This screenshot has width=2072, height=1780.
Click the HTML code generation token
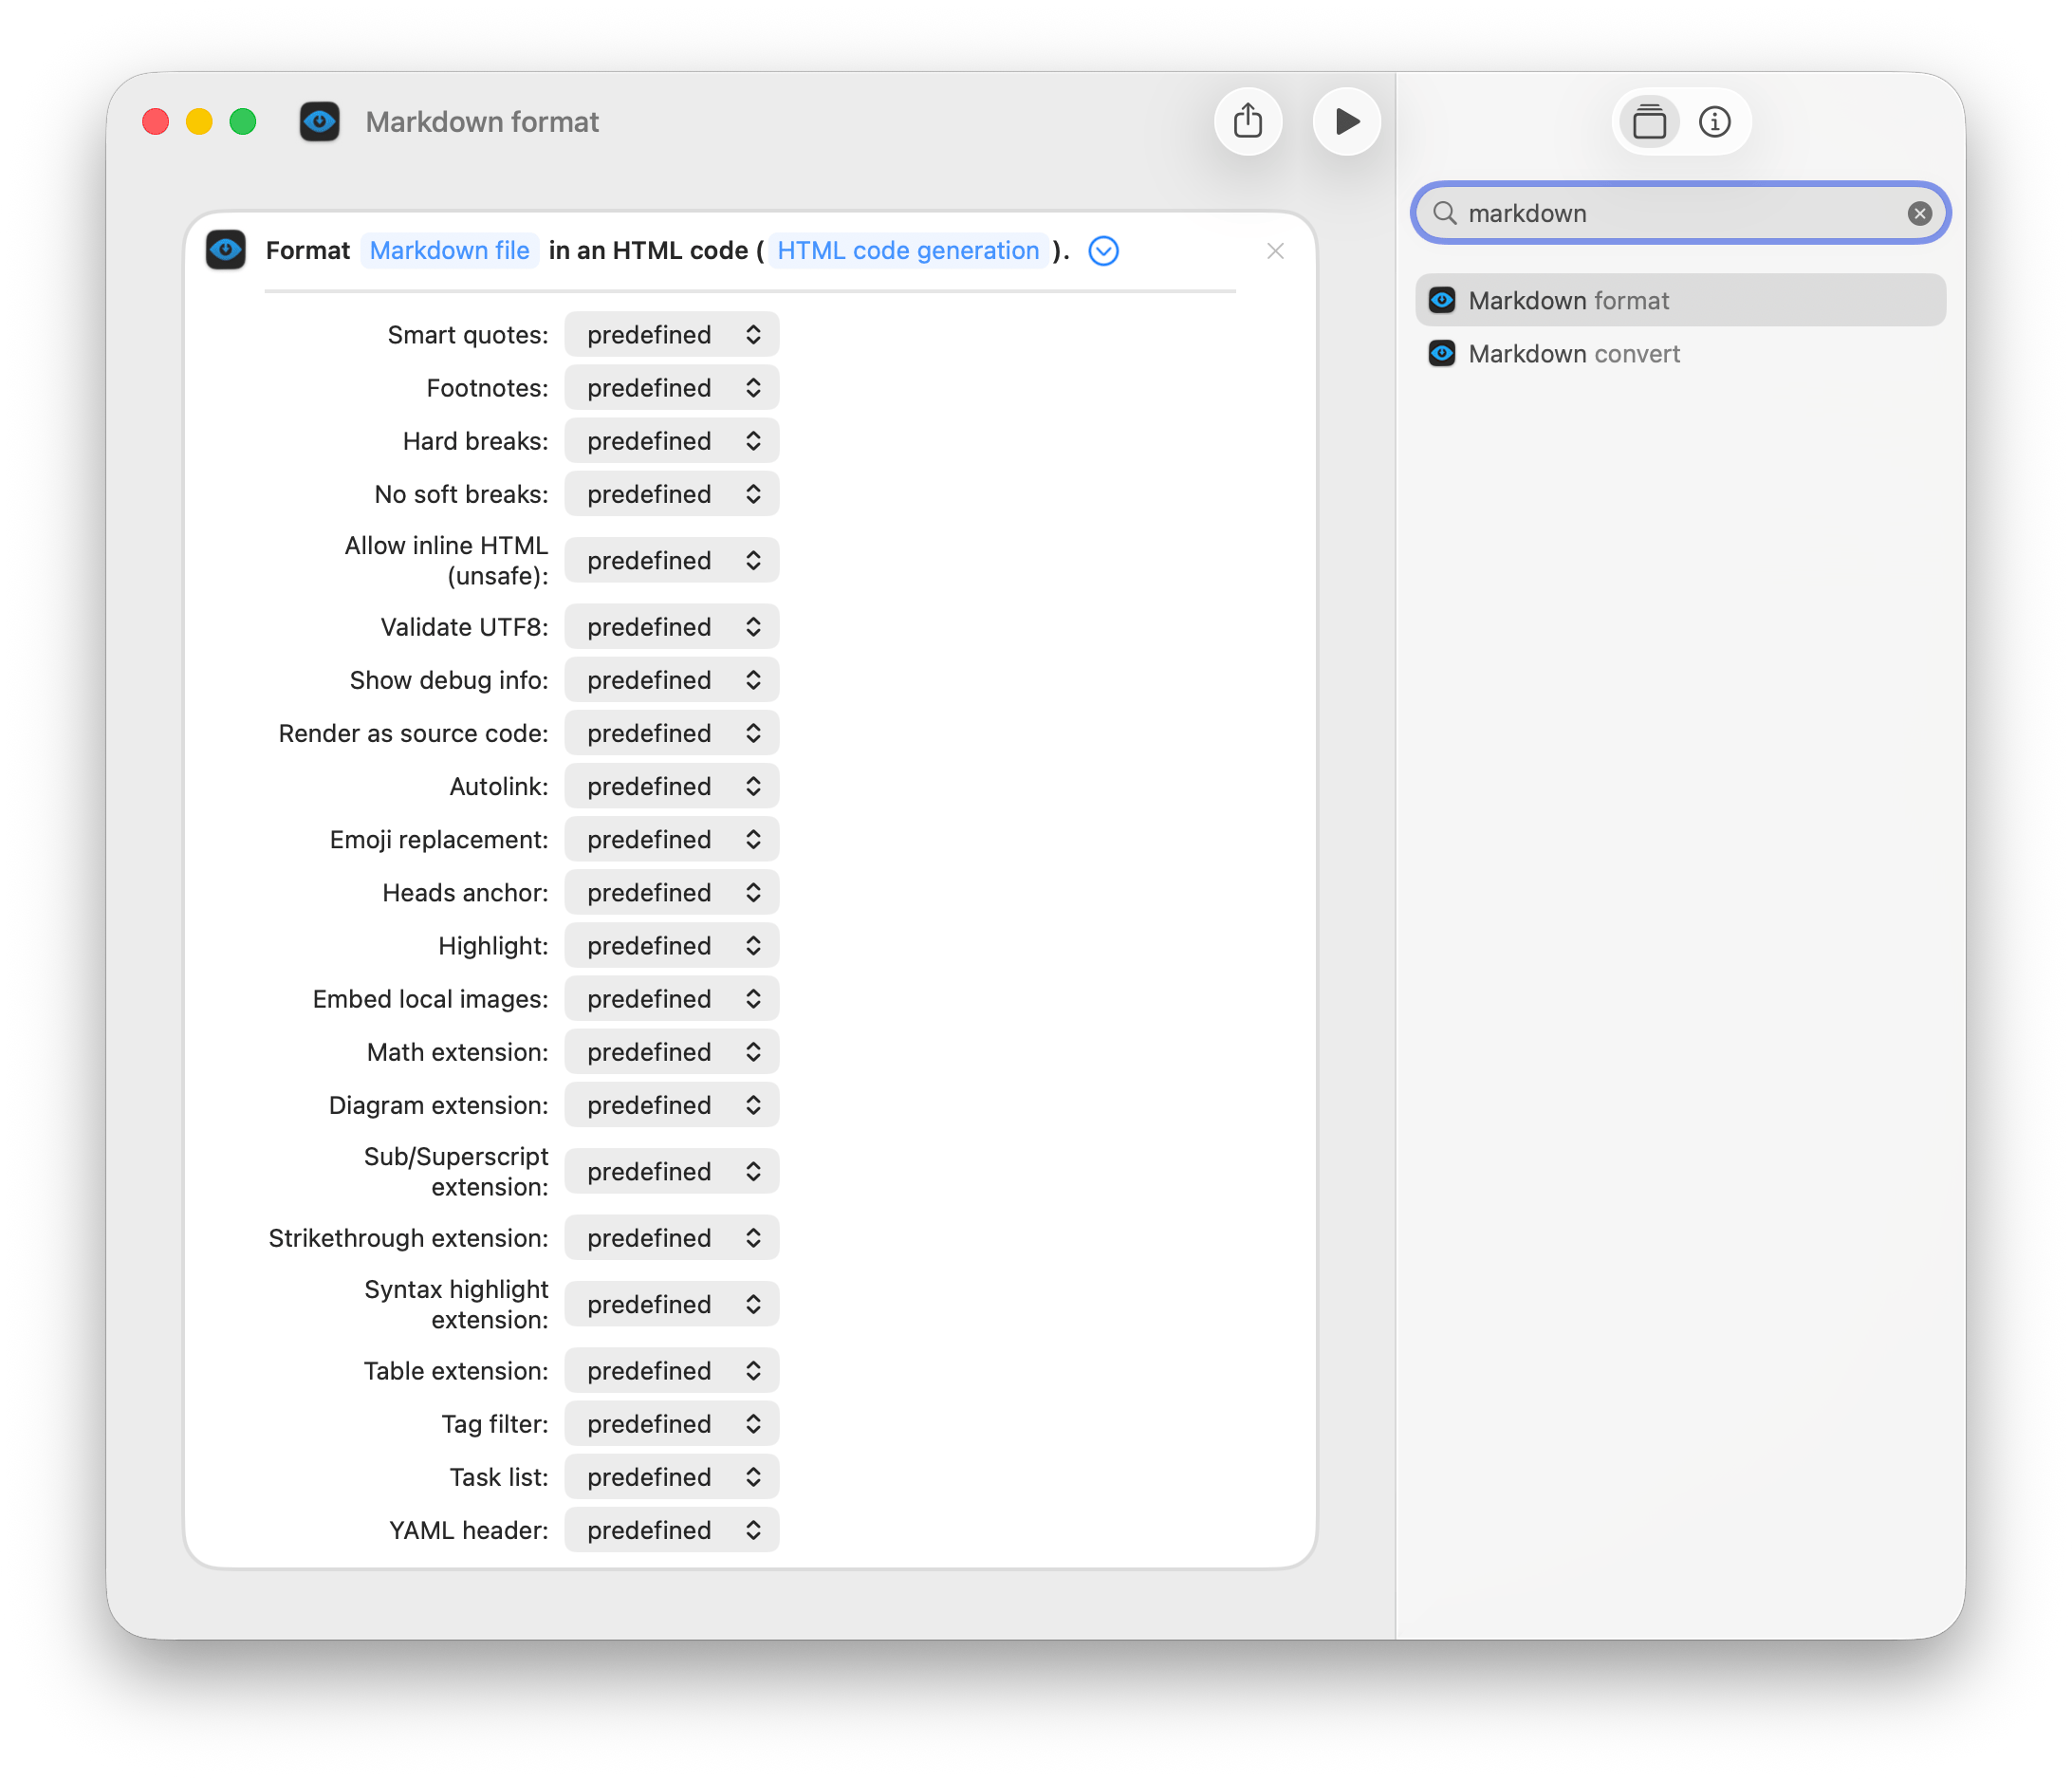[x=908, y=250]
